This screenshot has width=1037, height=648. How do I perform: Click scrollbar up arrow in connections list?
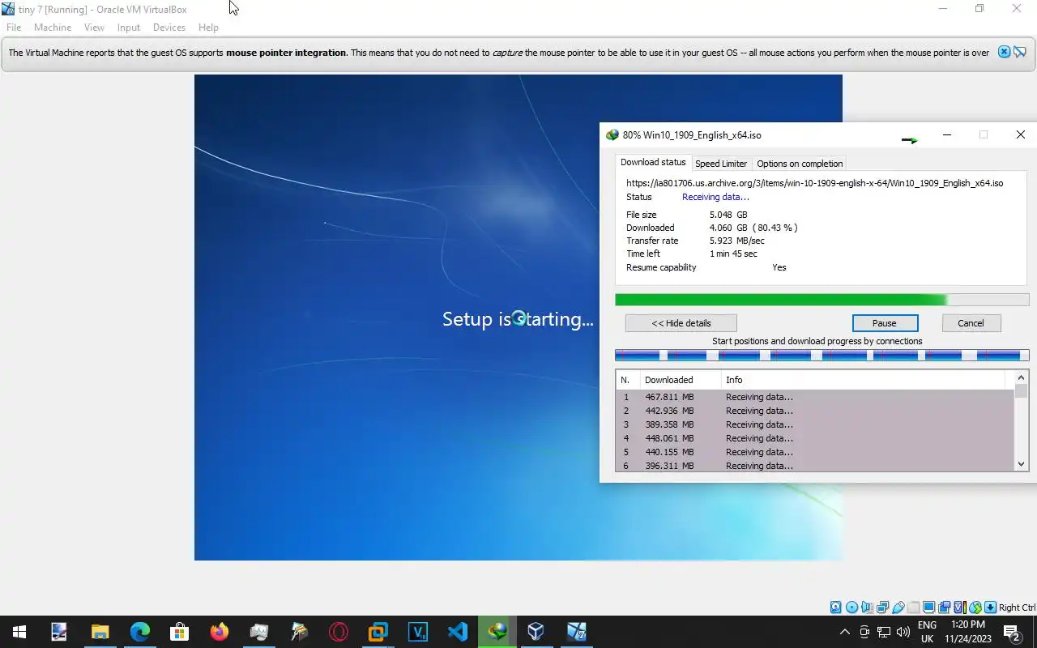[x=1021, y=377]
